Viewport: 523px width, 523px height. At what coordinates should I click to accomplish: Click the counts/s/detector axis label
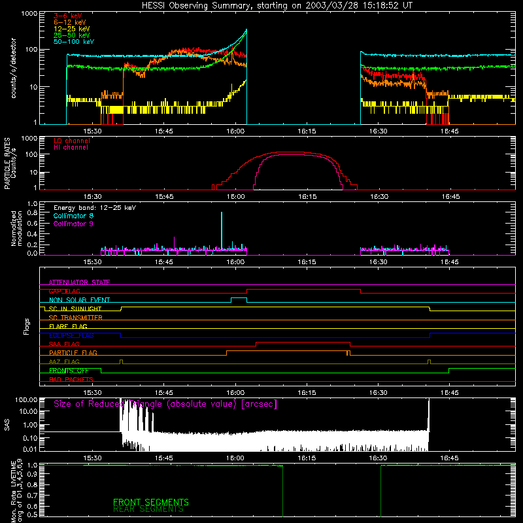[13, 68]
